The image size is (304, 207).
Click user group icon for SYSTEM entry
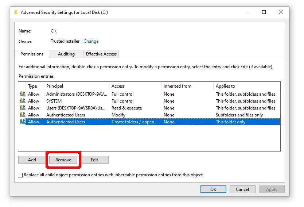(x=23, y=101)
